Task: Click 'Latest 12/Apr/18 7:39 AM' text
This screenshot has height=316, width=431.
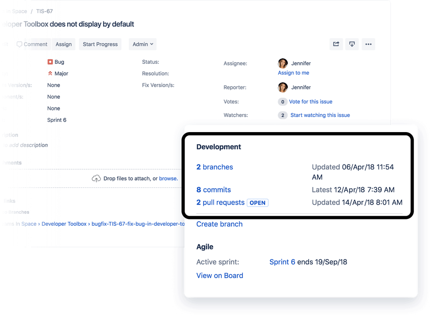Action: [353, 190]
